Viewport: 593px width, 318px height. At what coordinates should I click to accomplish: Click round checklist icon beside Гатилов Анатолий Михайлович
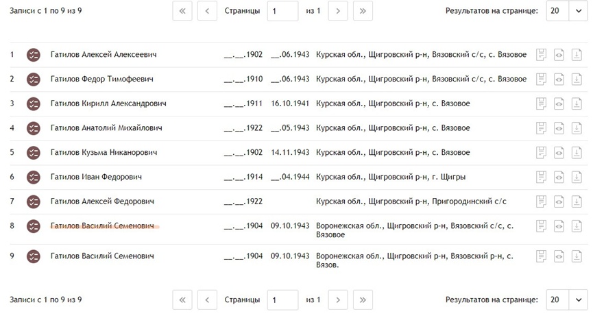[34, 128]
